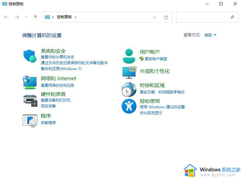Open 更改日期、时间或数字格式 link

162,92
